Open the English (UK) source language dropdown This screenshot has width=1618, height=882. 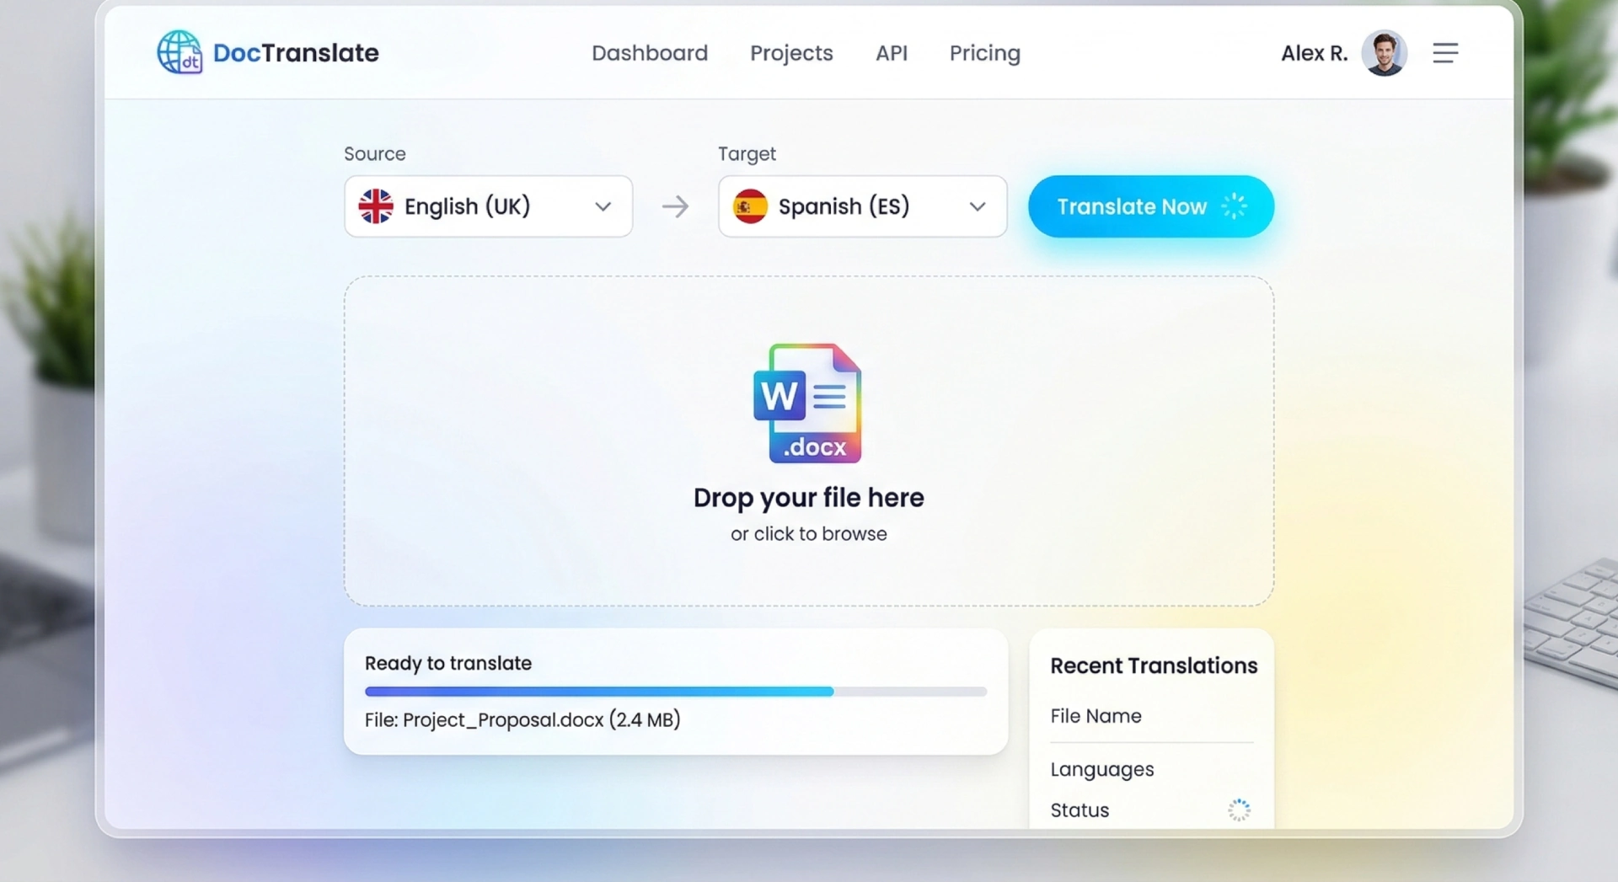488,206
